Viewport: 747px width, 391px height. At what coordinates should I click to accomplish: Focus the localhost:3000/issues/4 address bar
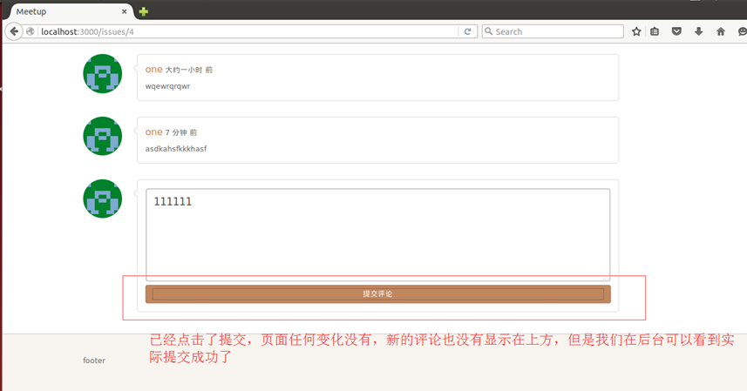248,31
